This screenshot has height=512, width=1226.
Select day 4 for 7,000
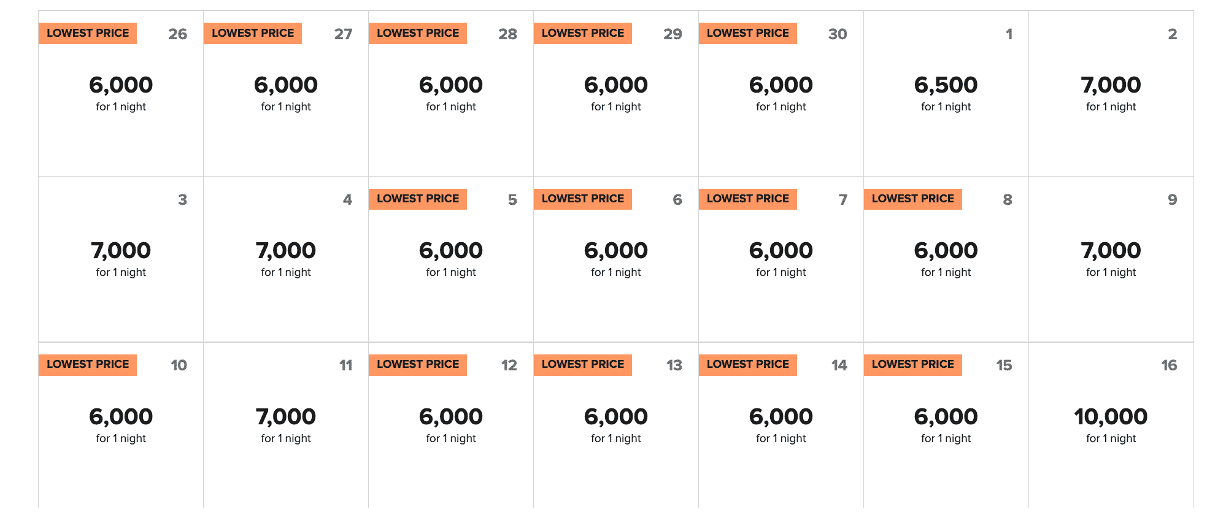point(285,259)
